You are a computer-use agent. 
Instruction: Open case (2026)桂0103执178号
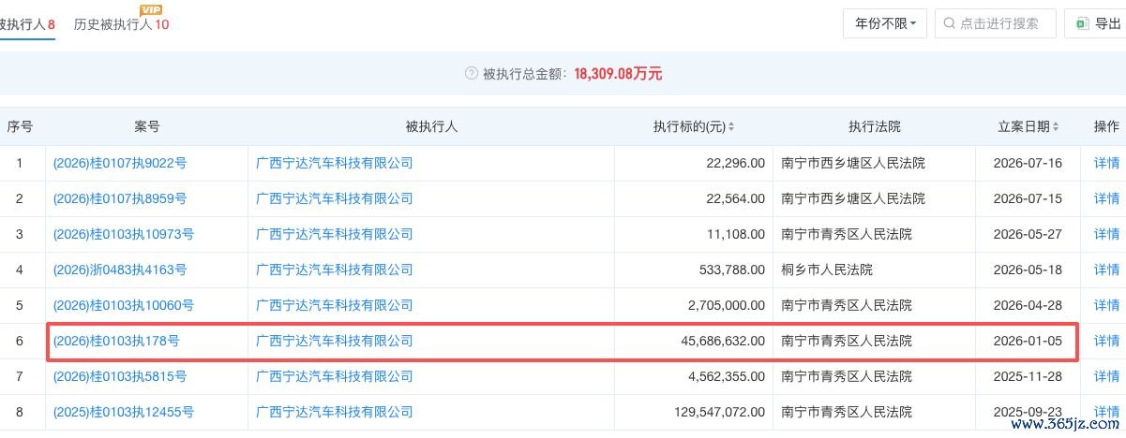[116, 341]
